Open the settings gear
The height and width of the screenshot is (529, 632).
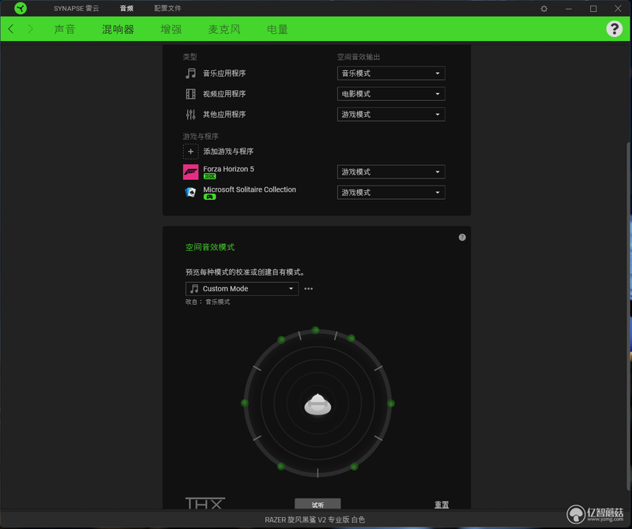click(544, 9)
